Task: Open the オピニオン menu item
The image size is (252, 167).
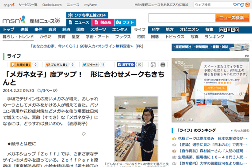Action: tap(189, 30)
